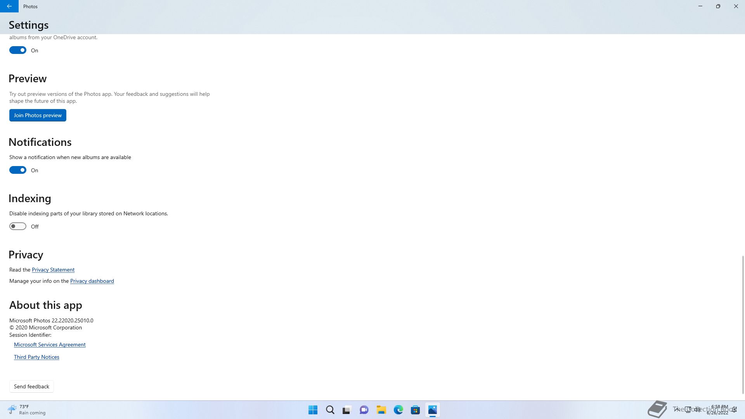Open Microsoft Services Agreement link
Viewport: 745px width, 419px height.
(x=50, y=345)
